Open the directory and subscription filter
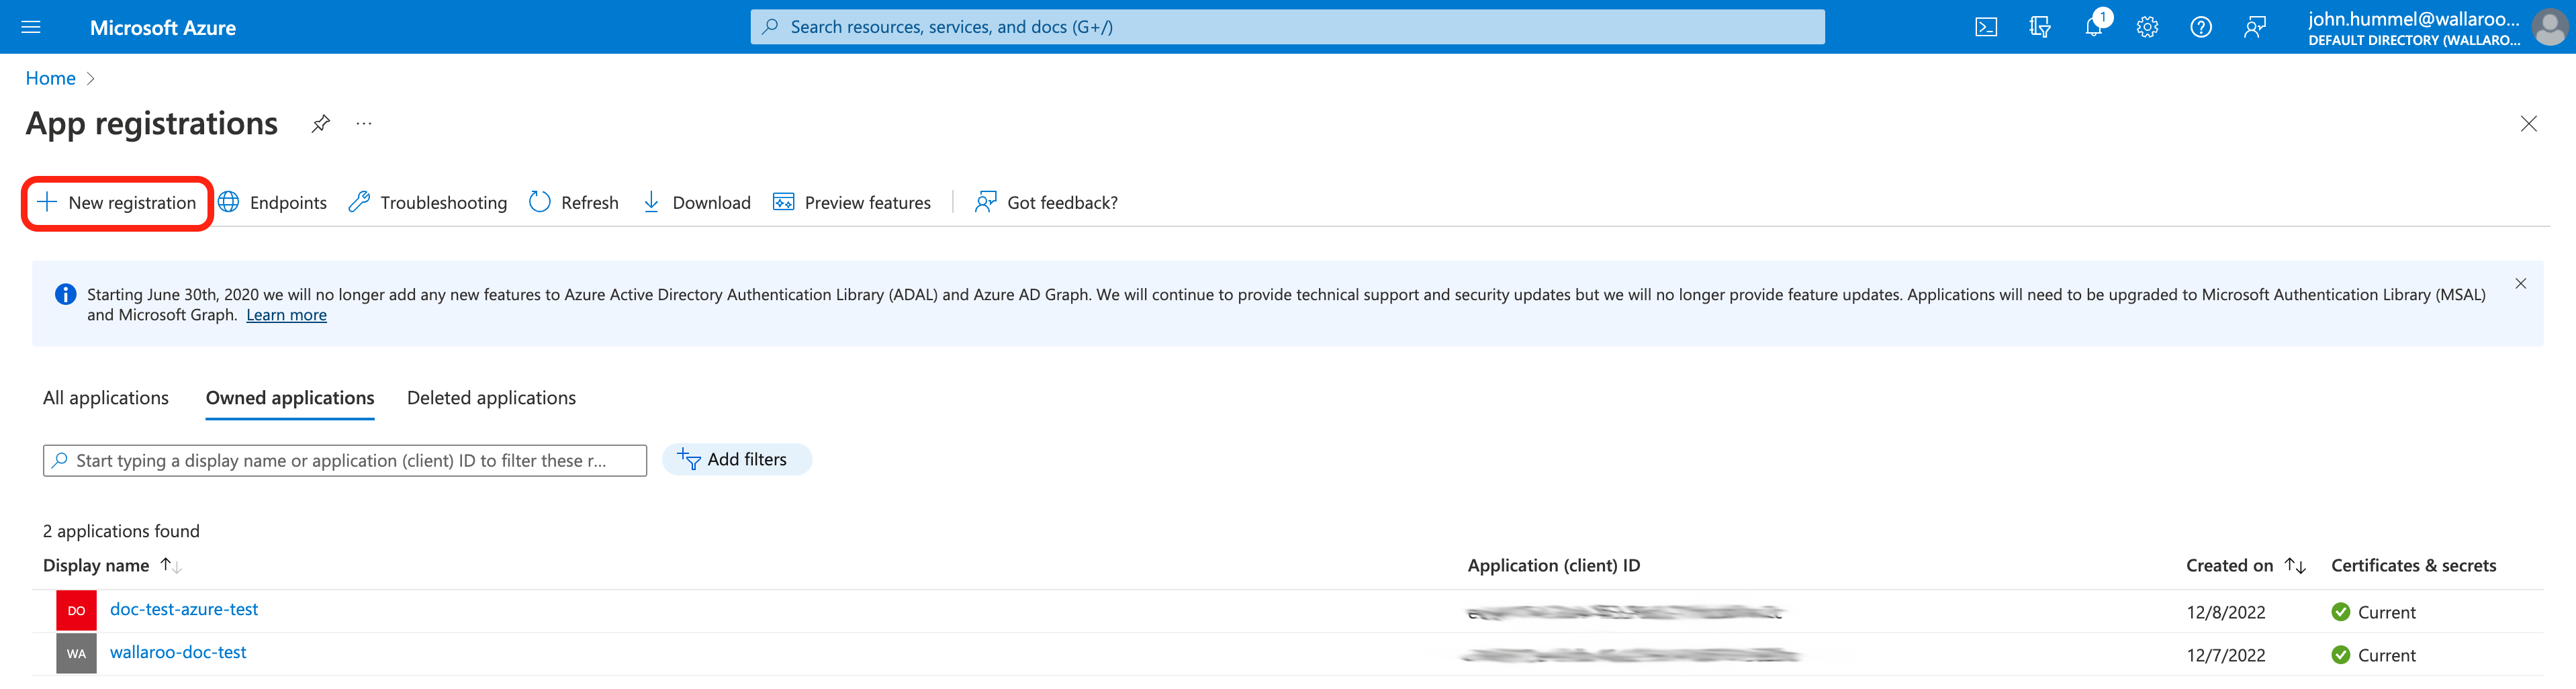Screen dimensions: 2576x689 click(x=2040, y=27)
